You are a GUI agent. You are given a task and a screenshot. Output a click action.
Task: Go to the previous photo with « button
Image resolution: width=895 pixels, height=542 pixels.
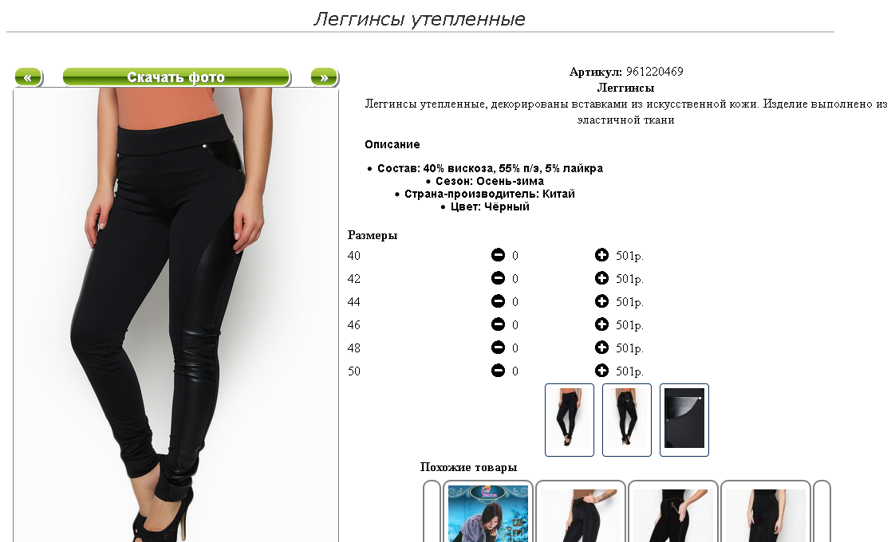point(28,77)
